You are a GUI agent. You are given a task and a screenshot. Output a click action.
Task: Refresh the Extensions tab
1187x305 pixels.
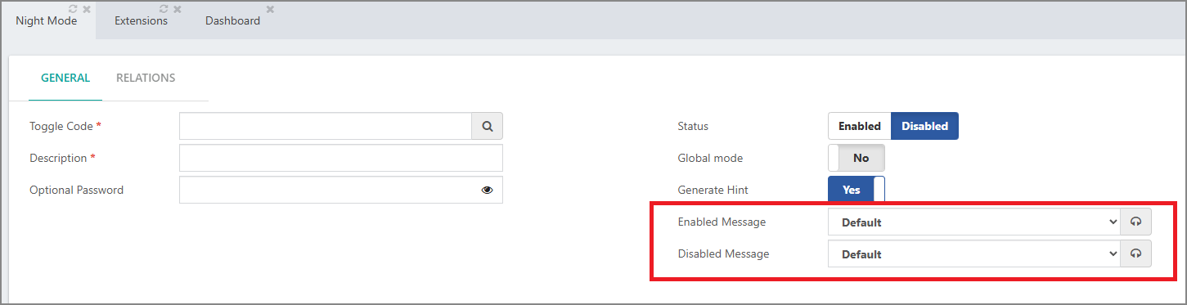(164, 9)
